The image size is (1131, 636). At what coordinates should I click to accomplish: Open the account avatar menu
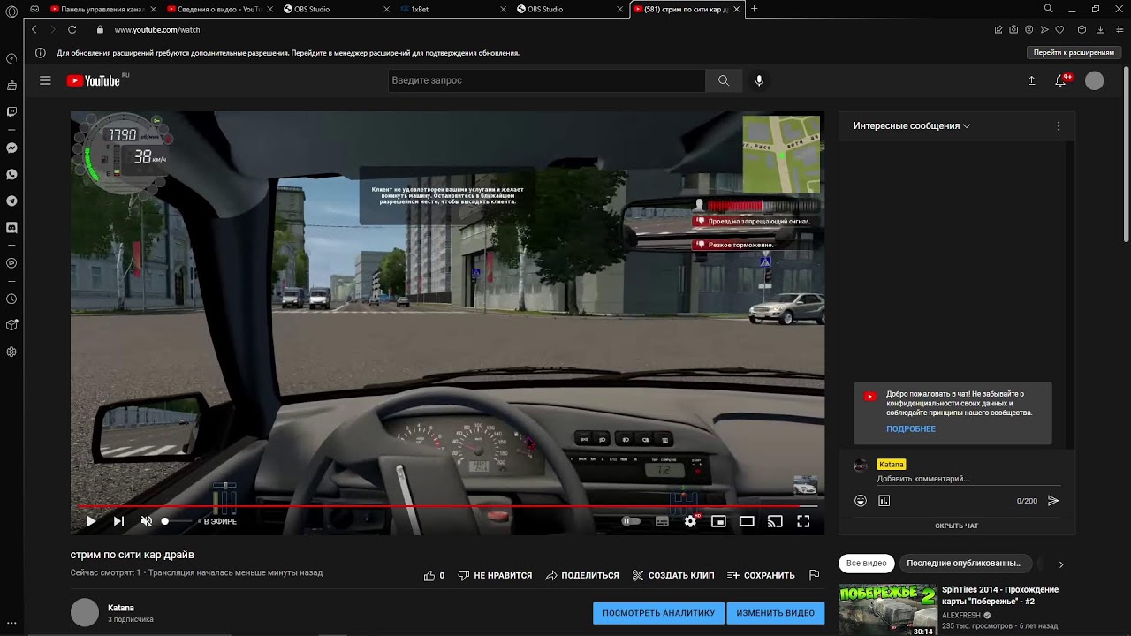click(x=1094, y=80)
